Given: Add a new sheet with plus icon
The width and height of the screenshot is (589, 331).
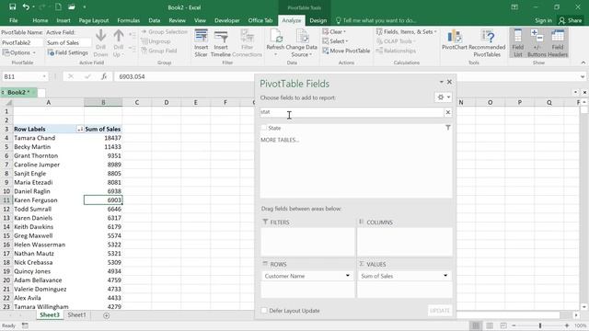Looking at the screenshot, I should tap(107, 315).
